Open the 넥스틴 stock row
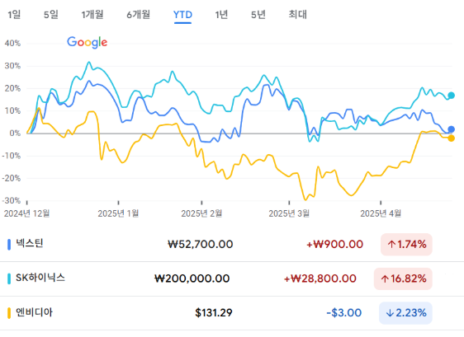Viewport: 464px width, 337px height. click(x=232, y=244)
